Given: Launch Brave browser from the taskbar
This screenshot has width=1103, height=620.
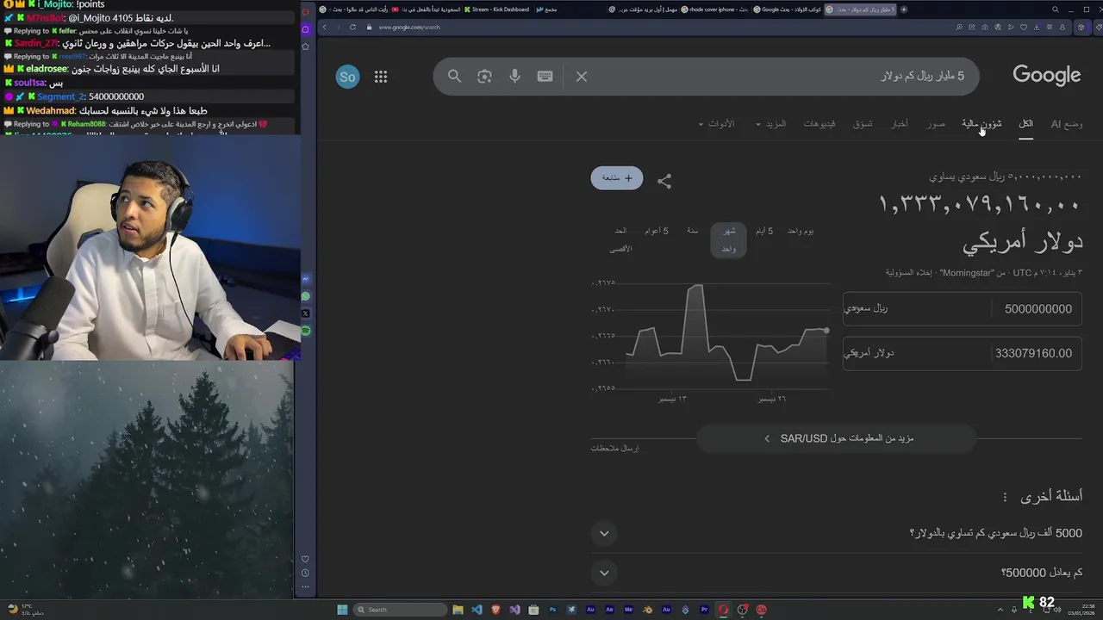Looking at the screenshot, I should coord(495,610).
